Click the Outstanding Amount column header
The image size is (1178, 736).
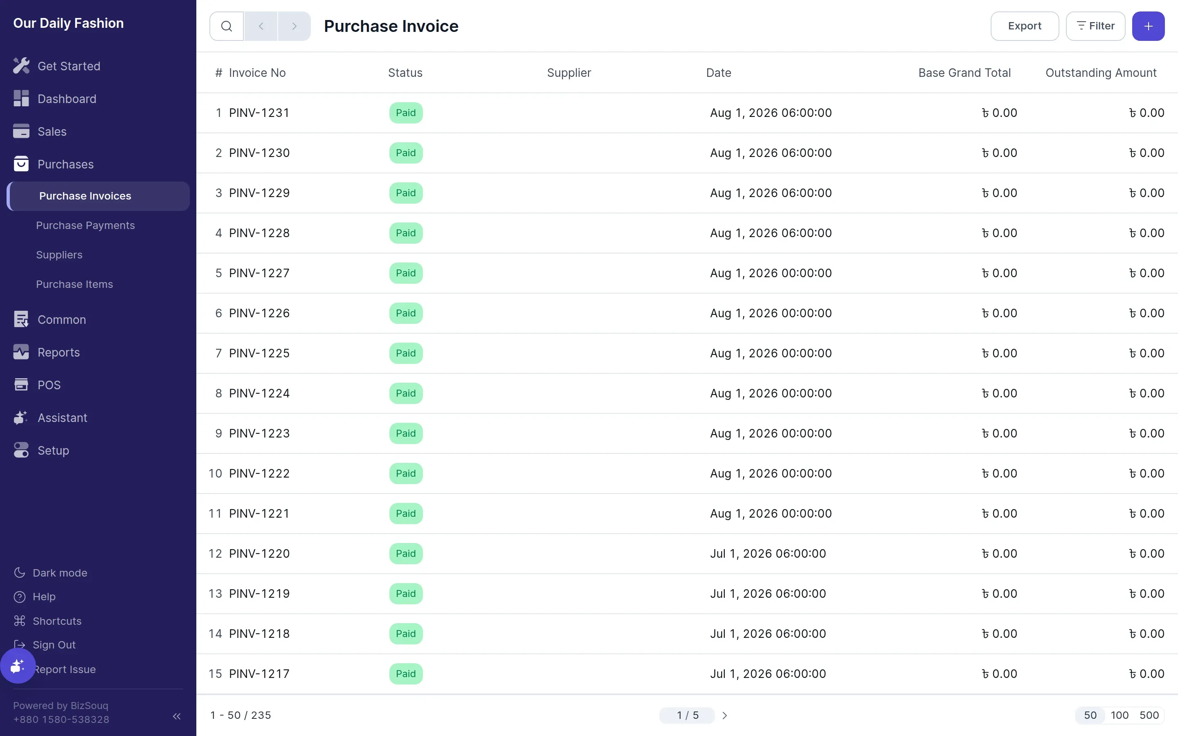(1101, 72)
